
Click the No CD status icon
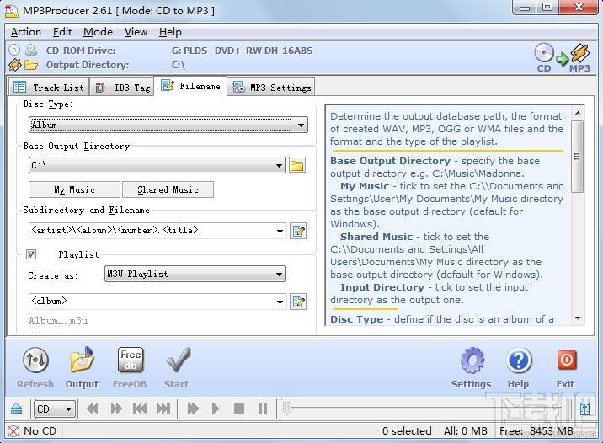pyautogui.click(x=13, y=431)
